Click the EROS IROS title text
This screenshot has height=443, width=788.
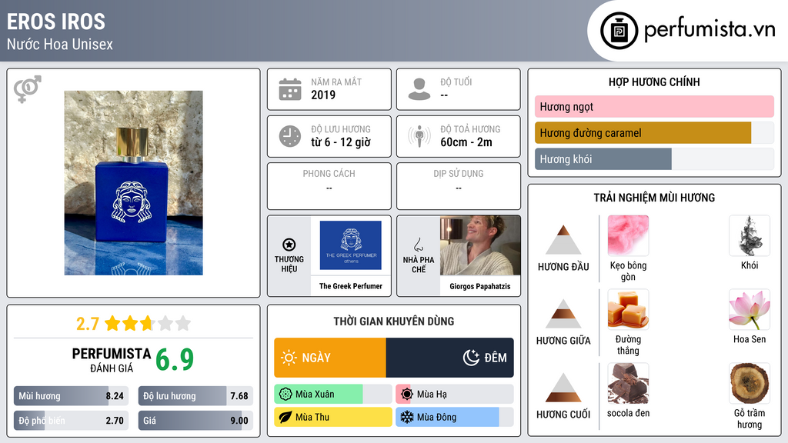(x=55, y=22)
